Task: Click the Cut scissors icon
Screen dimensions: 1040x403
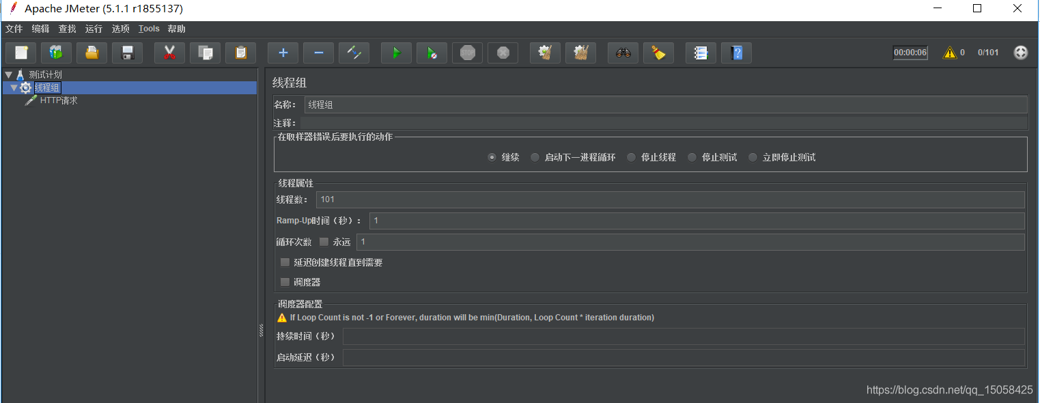Action: tap(169, 53)
